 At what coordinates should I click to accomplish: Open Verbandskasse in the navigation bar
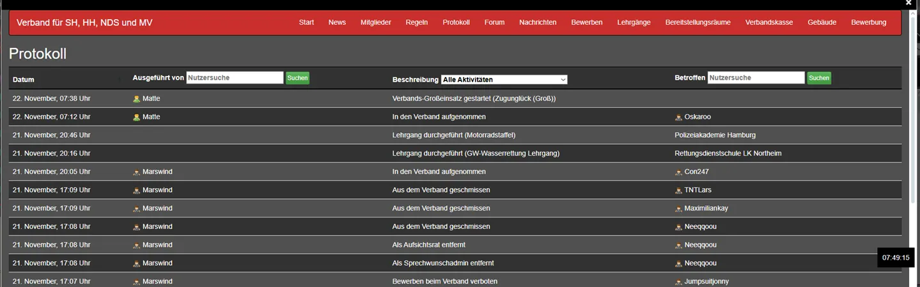[x=768, y=22]
